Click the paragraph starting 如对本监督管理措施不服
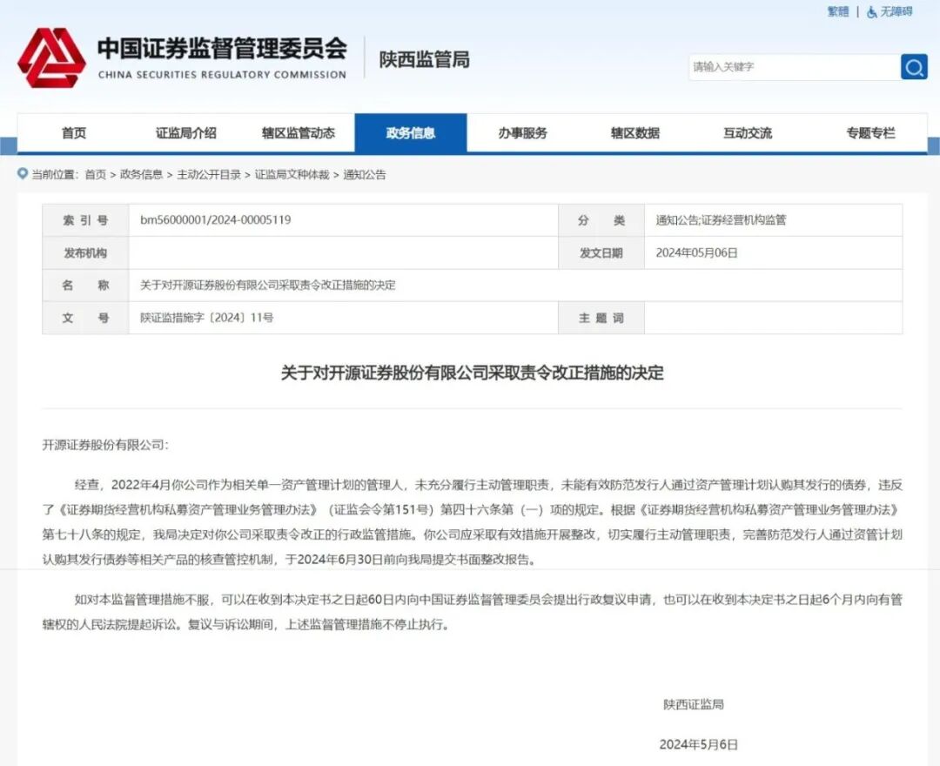 [x=473, y=611]
